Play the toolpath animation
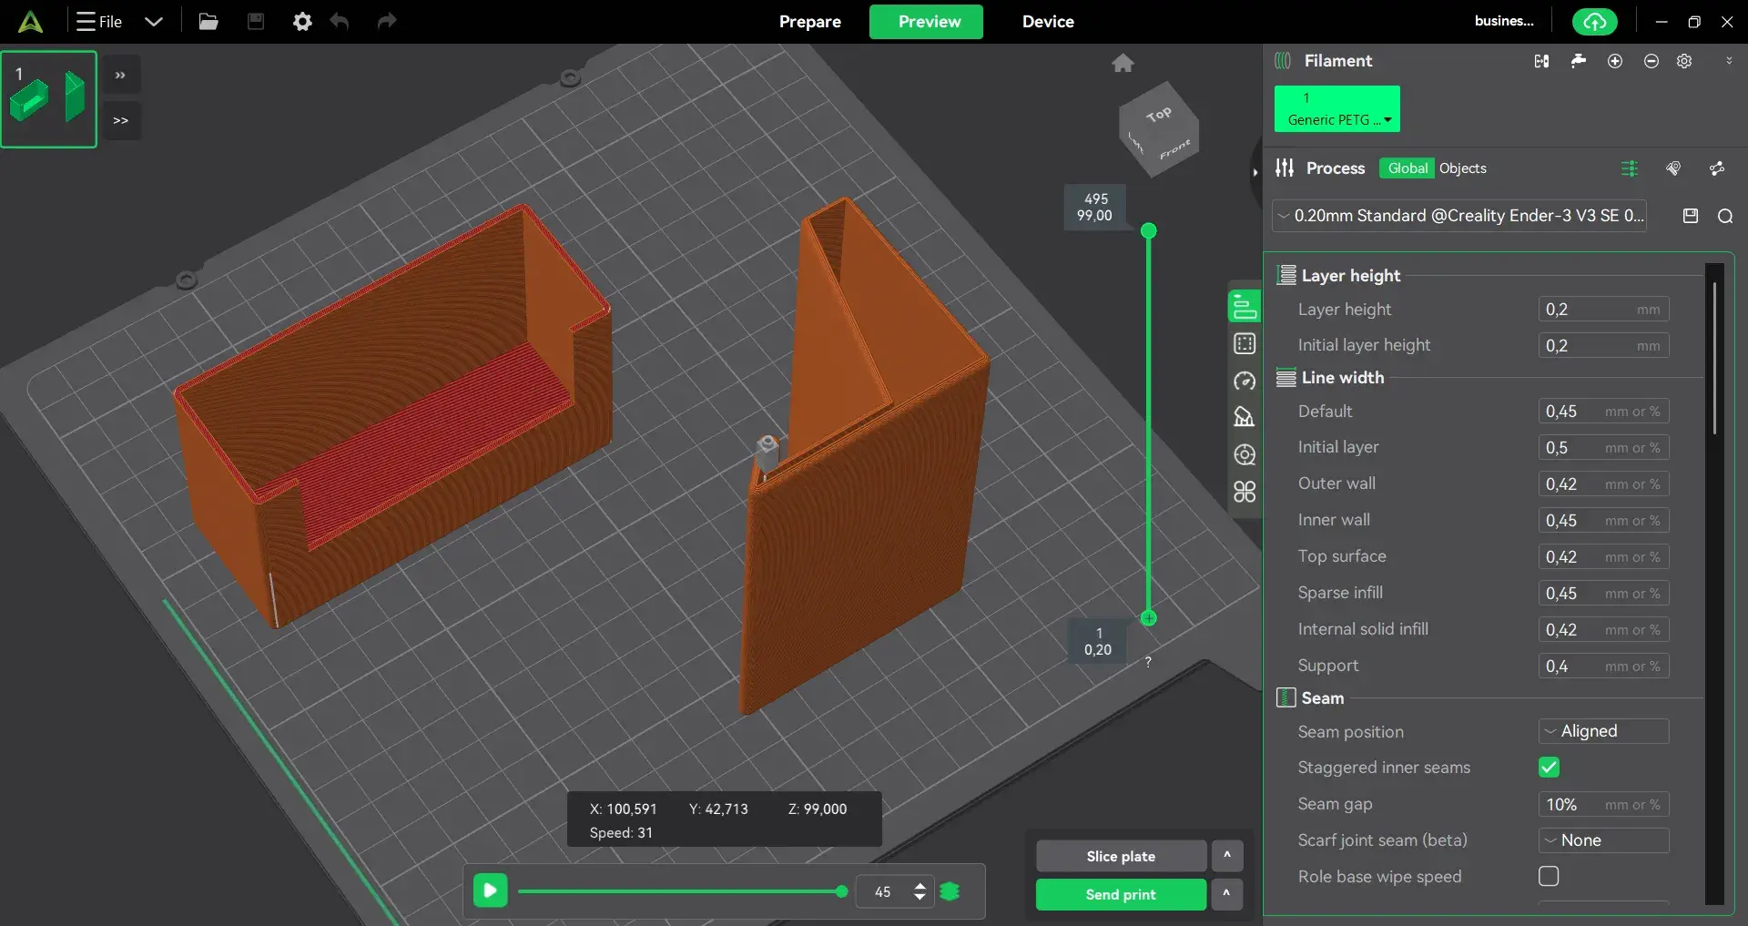1748x926 pixels. 490,890
